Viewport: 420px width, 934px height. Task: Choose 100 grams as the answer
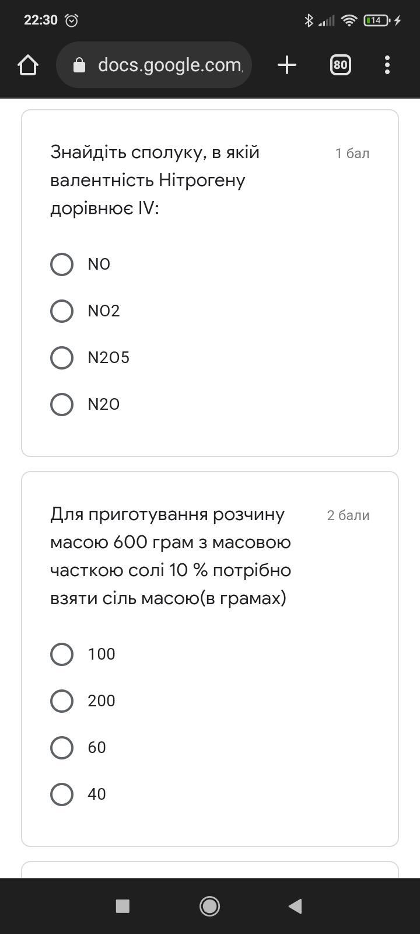tap(62, 654)
